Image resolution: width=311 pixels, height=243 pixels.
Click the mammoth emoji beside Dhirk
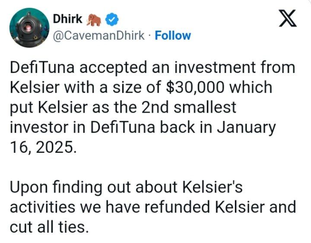pos(94,19)
